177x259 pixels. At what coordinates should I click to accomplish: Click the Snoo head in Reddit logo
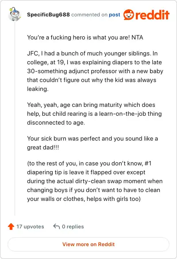129,15
